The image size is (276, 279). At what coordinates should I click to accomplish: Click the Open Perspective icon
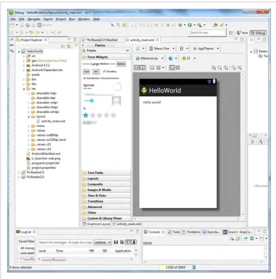click(x=231, y=33)
